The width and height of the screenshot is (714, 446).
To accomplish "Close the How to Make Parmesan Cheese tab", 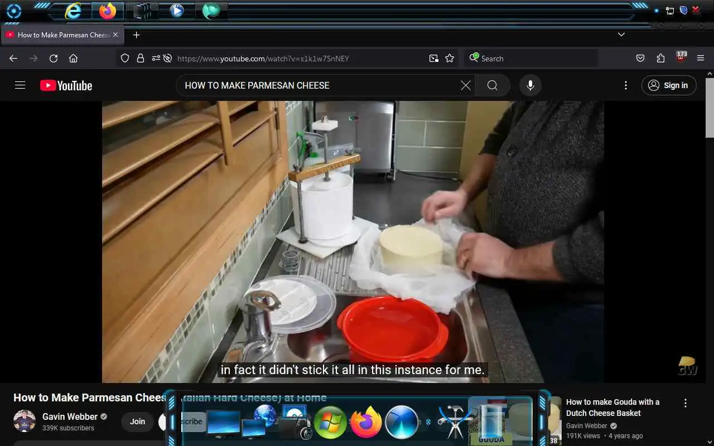I will click(115, 35).
